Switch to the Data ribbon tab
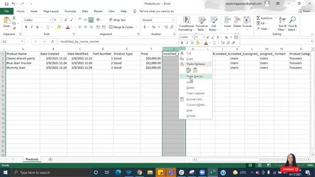This screenshot has height=177, width=315. (x=85, y=11)
